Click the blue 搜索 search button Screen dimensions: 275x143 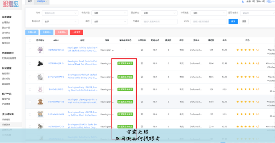[x=233, y=21]
